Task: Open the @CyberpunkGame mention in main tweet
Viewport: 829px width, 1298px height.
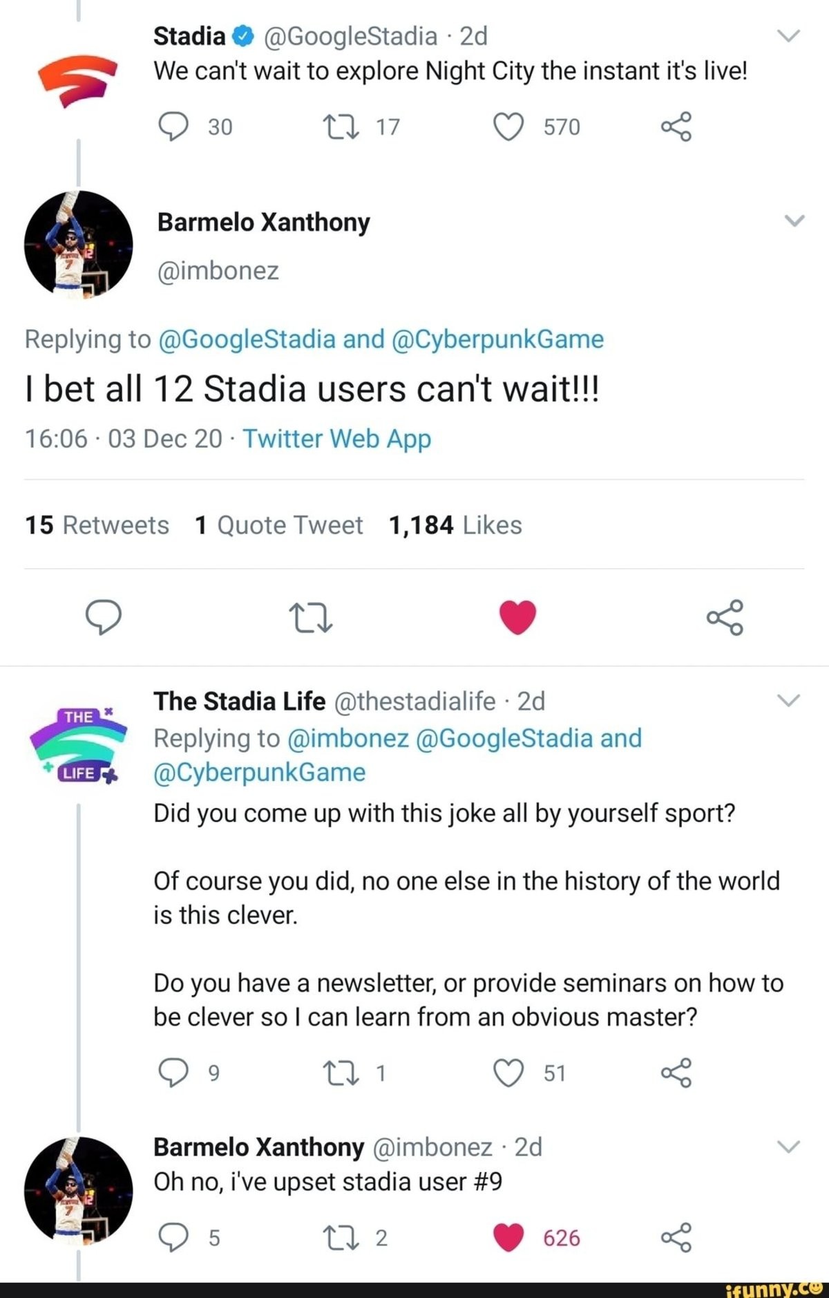Action: point(497,339)
